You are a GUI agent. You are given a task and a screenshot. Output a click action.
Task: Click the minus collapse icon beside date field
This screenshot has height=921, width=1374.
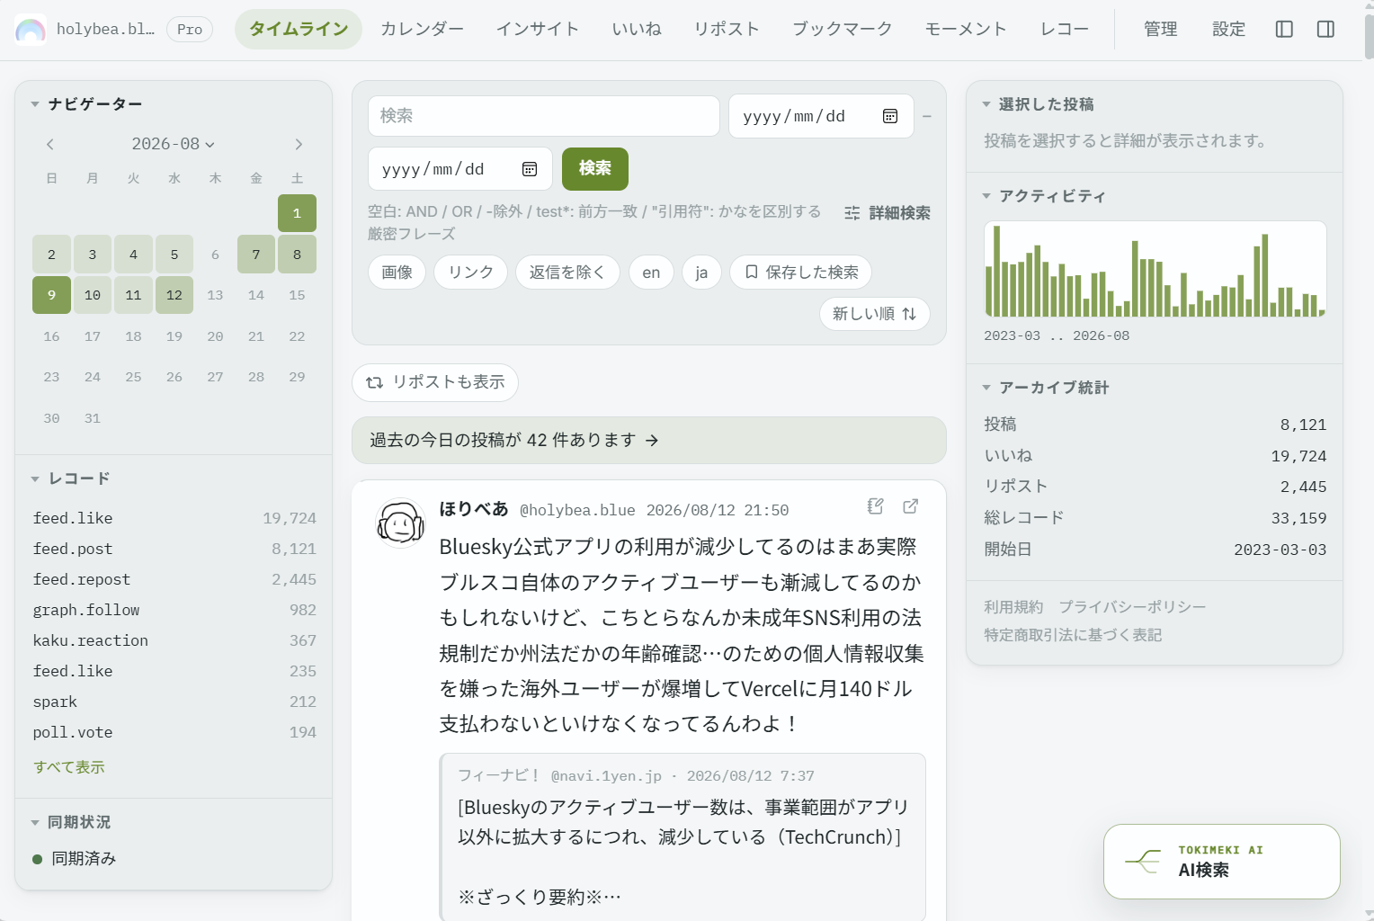[926, 116]
